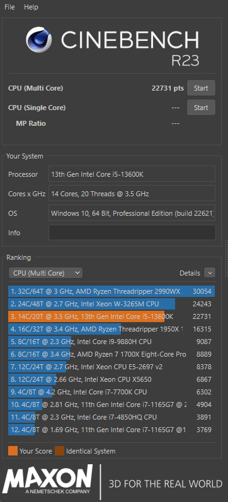Select the Ryzen 7 1700X ranking row
Image resolution: width=228 pixels, height=502 pixels.
(111, 354)
